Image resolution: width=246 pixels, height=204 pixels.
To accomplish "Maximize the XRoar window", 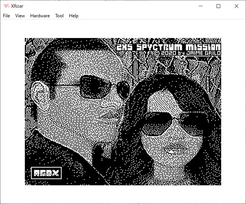I will click(x=218, y=6).
